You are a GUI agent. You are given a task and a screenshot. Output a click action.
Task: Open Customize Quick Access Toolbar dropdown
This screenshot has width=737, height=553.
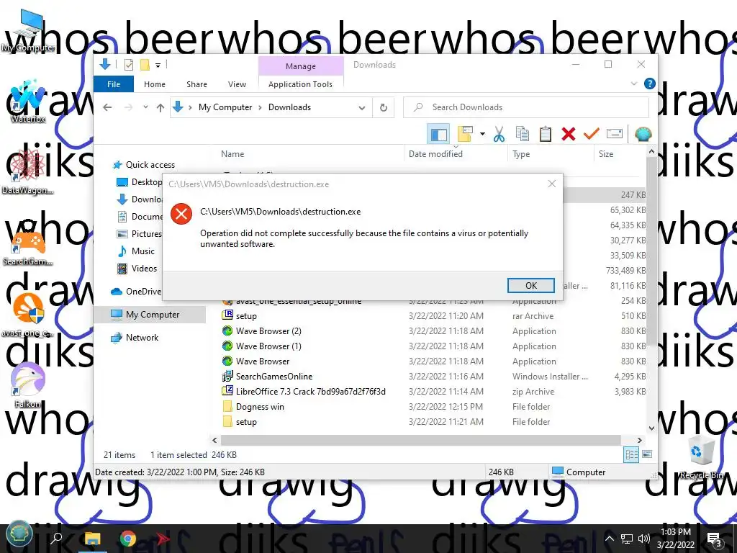point(158,66)
